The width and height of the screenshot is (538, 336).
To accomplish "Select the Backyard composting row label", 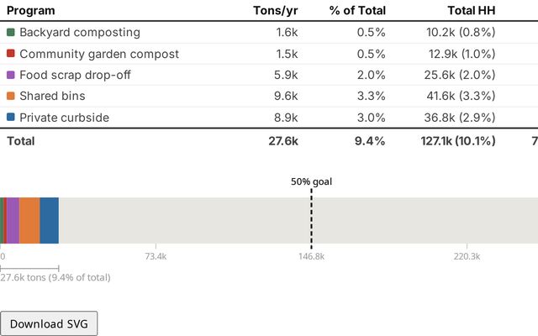I will coord(80,32).
